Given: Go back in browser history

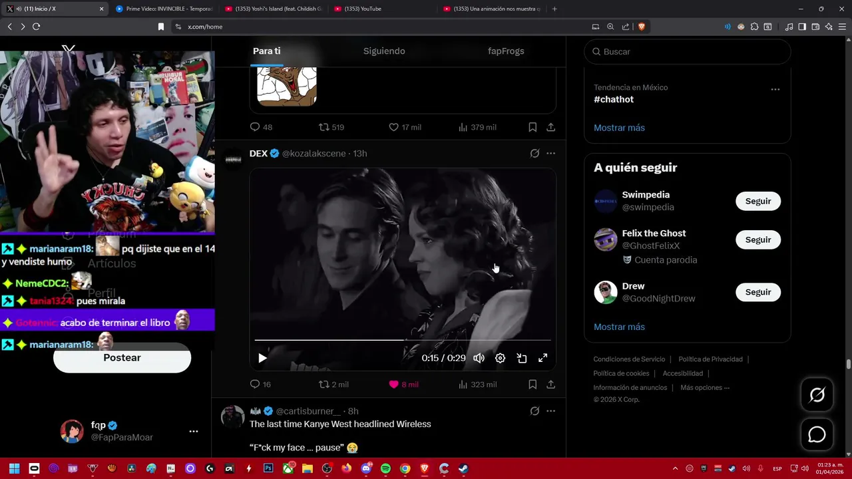Looking at the screenshot, I should pos(9,27).
